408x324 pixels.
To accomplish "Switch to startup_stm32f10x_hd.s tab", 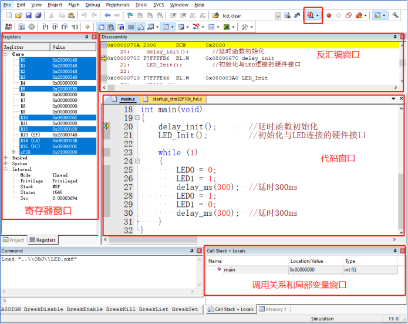I will pos(173,99).
